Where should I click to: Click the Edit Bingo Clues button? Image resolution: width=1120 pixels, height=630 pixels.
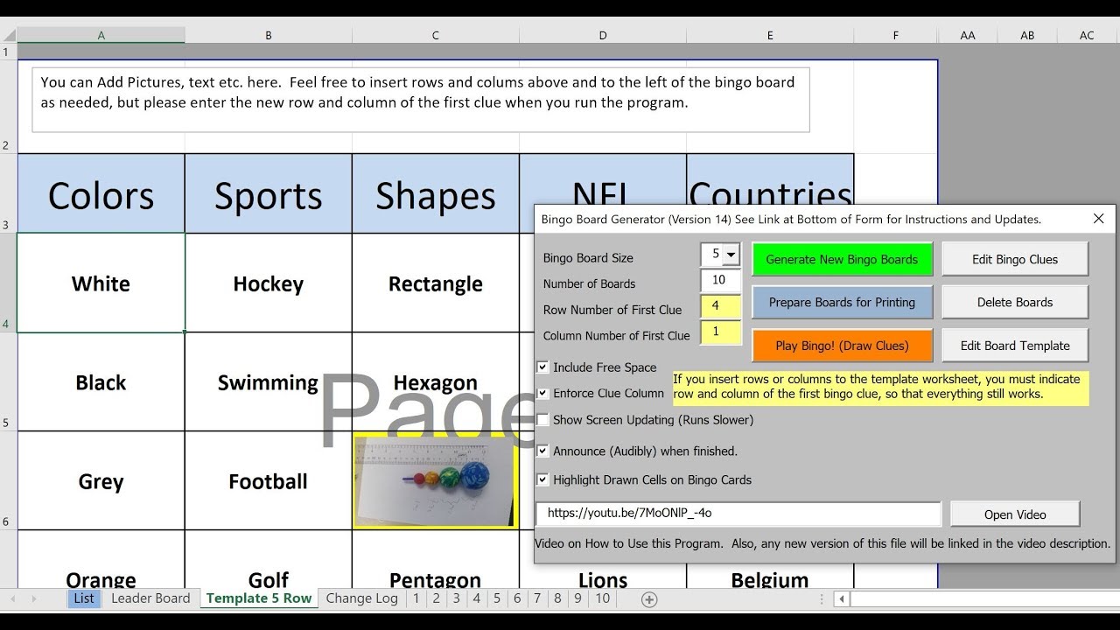tap(1015, 260)
